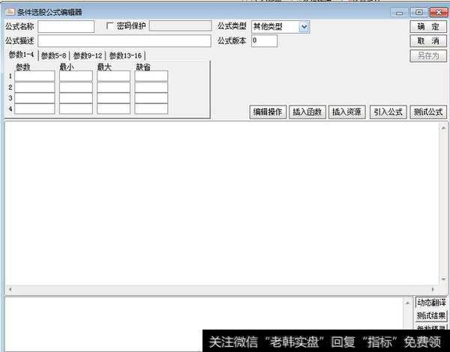Open the 编辑操作 menu button
Screen dimensions: 450x352
pyautogui.click(x=268, y=112)
